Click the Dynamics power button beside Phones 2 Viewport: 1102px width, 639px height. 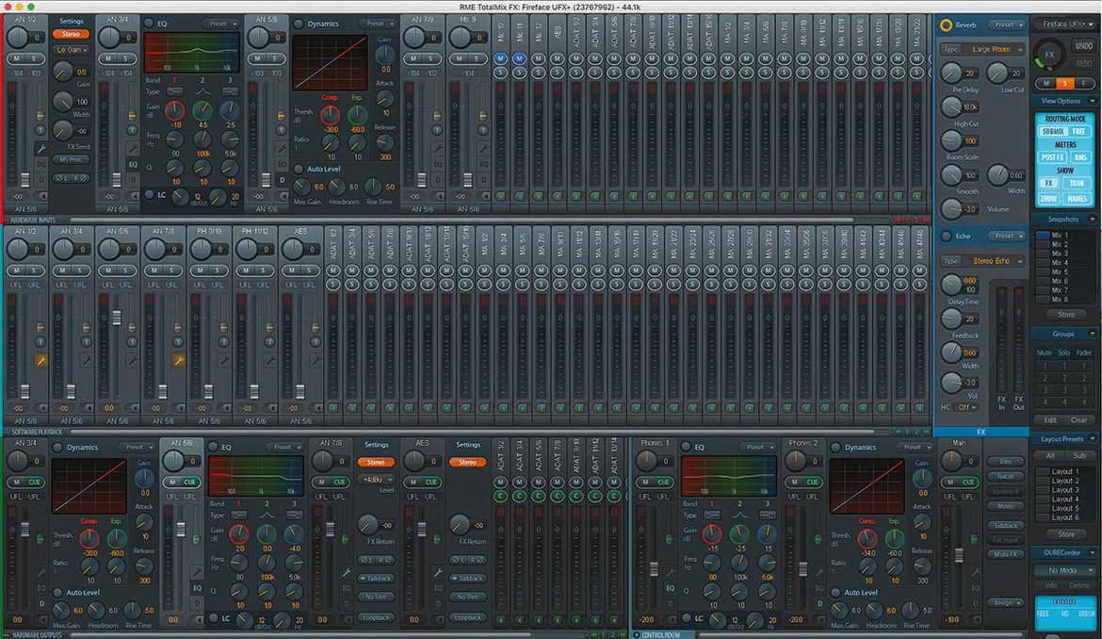click(x=835, y=447)
